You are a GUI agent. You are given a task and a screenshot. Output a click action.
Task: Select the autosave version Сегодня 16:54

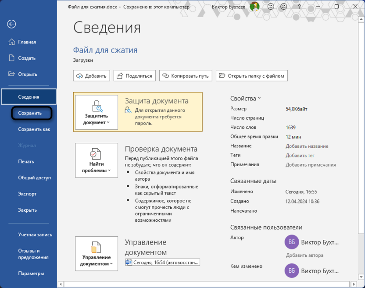pyautogui.click(x=162, y=262)
